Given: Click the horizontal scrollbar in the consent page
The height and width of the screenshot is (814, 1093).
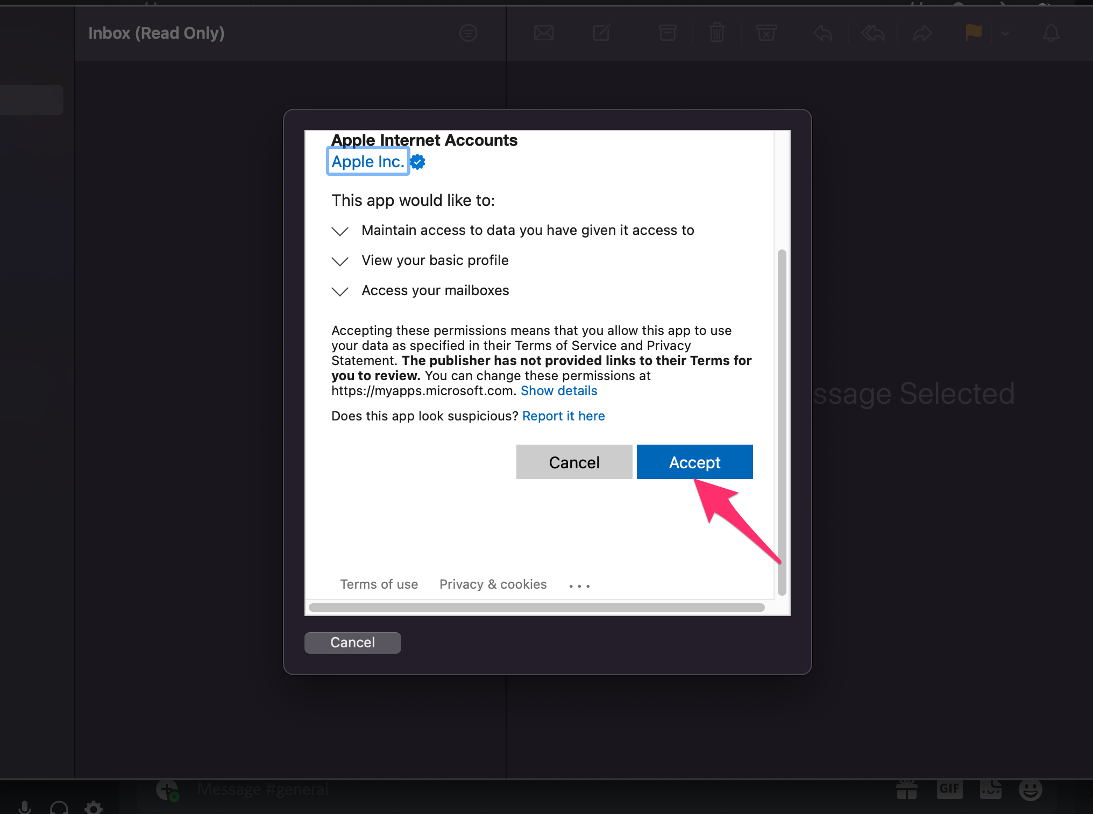Looking at the screenshot, I should 537,608.
